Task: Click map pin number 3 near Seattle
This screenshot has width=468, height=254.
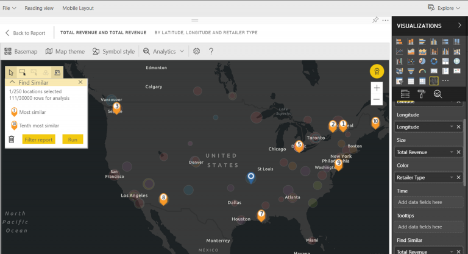Action: [x=117, y=108]
